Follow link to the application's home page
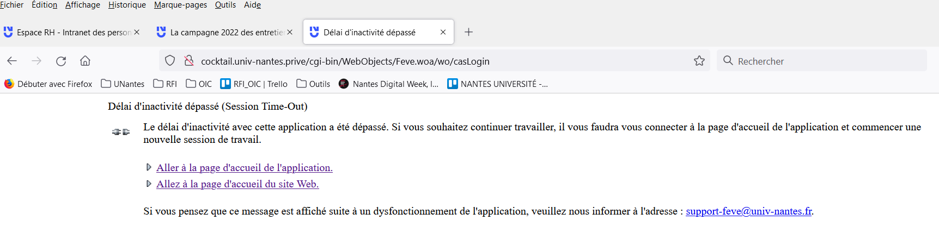Viewport: 939px width, 239px height. coord(244,168)
